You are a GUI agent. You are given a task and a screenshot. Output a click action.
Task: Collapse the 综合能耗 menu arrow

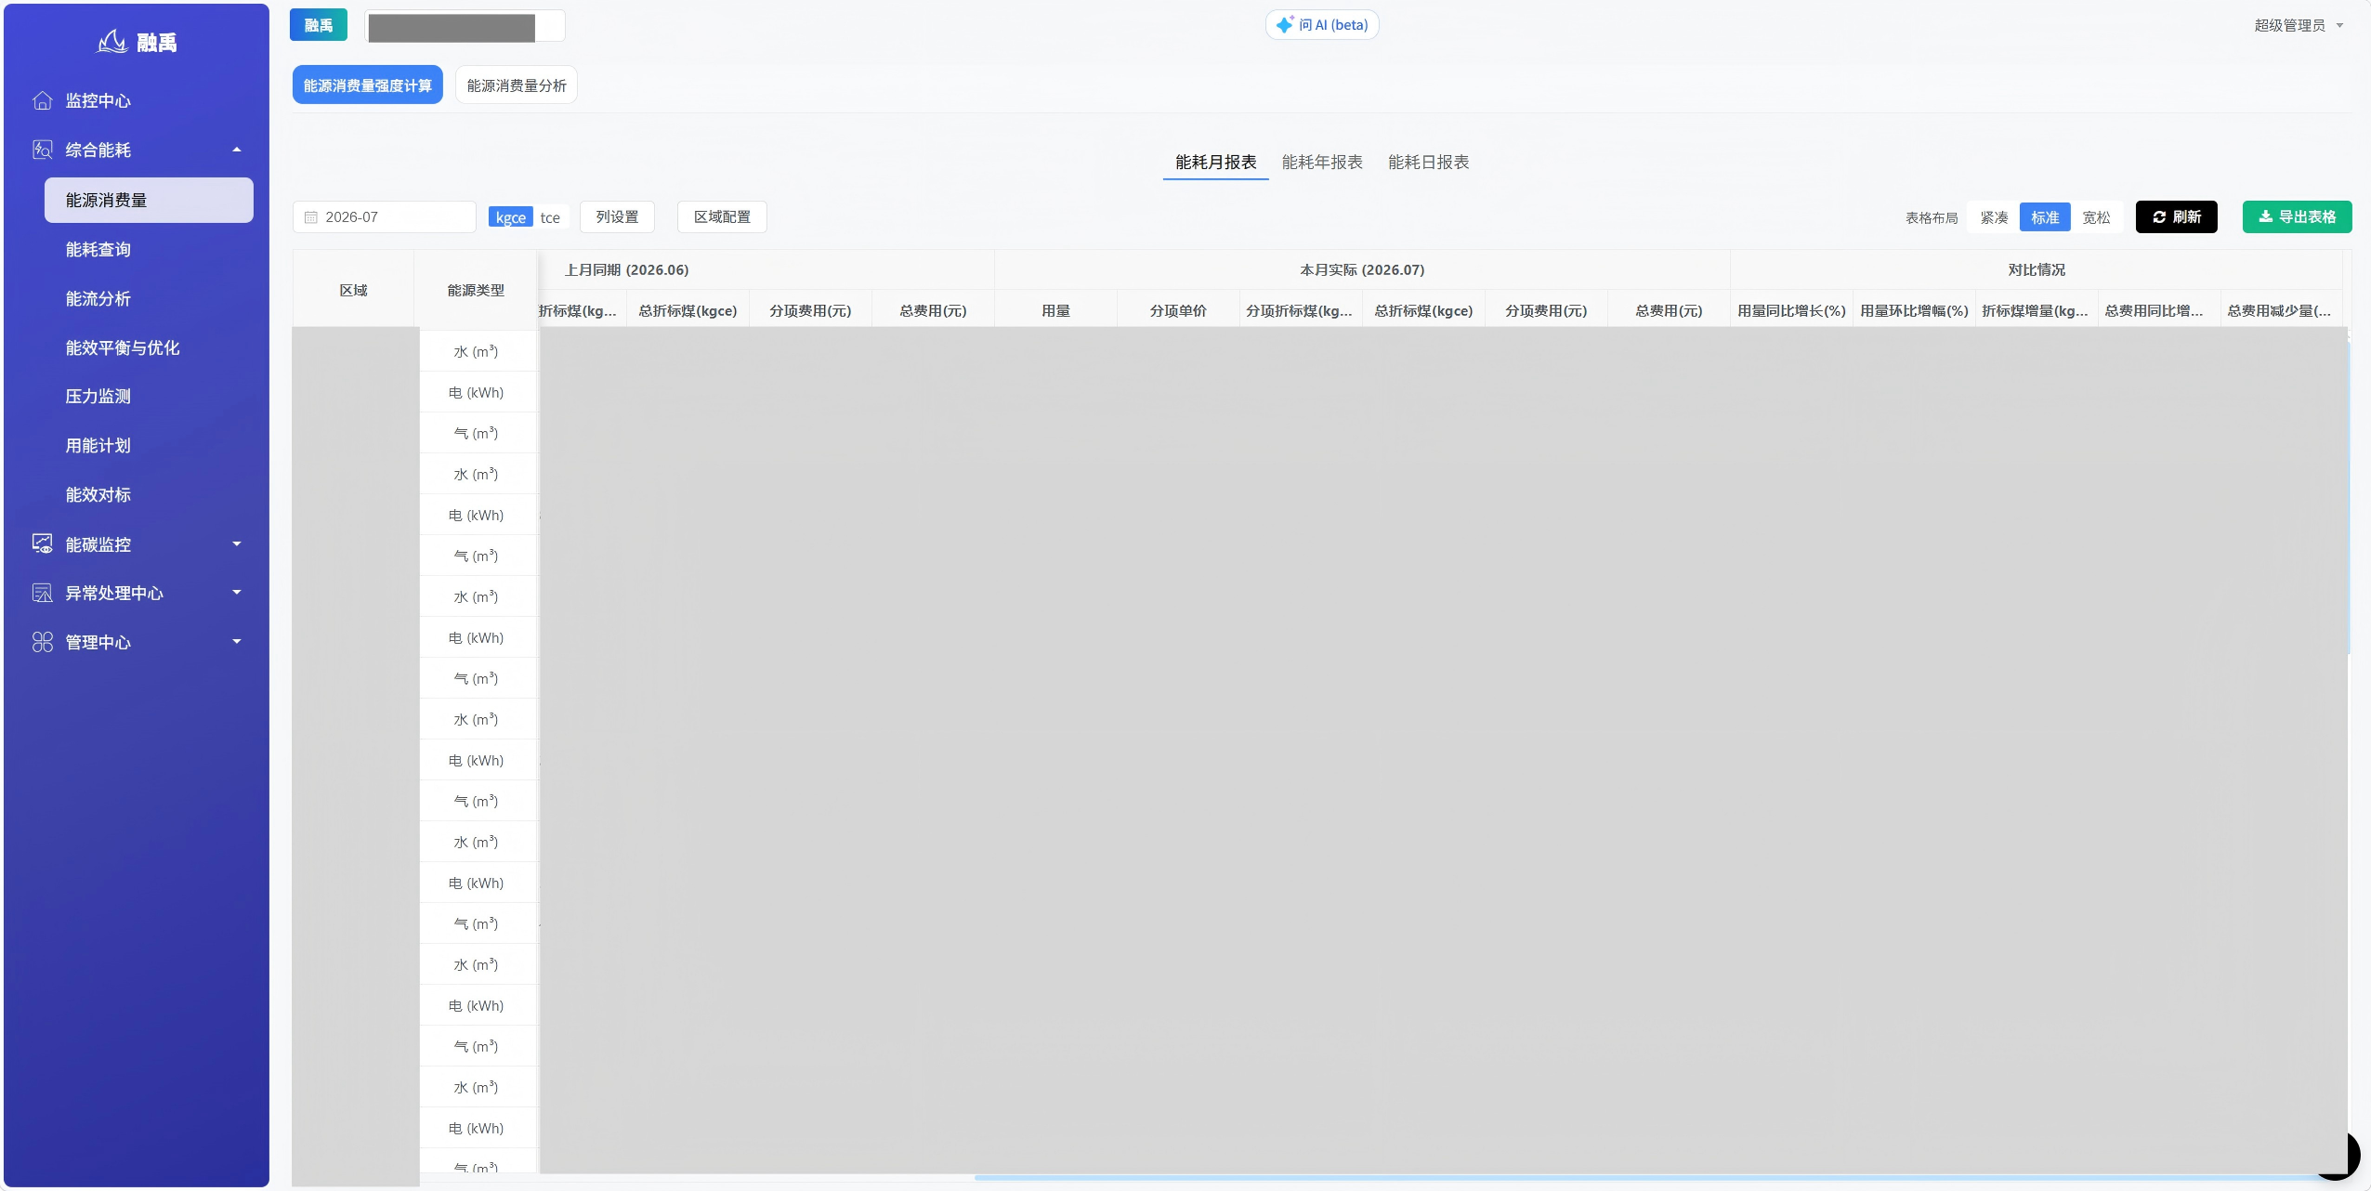pyautogui.click(x=237, y=150)
